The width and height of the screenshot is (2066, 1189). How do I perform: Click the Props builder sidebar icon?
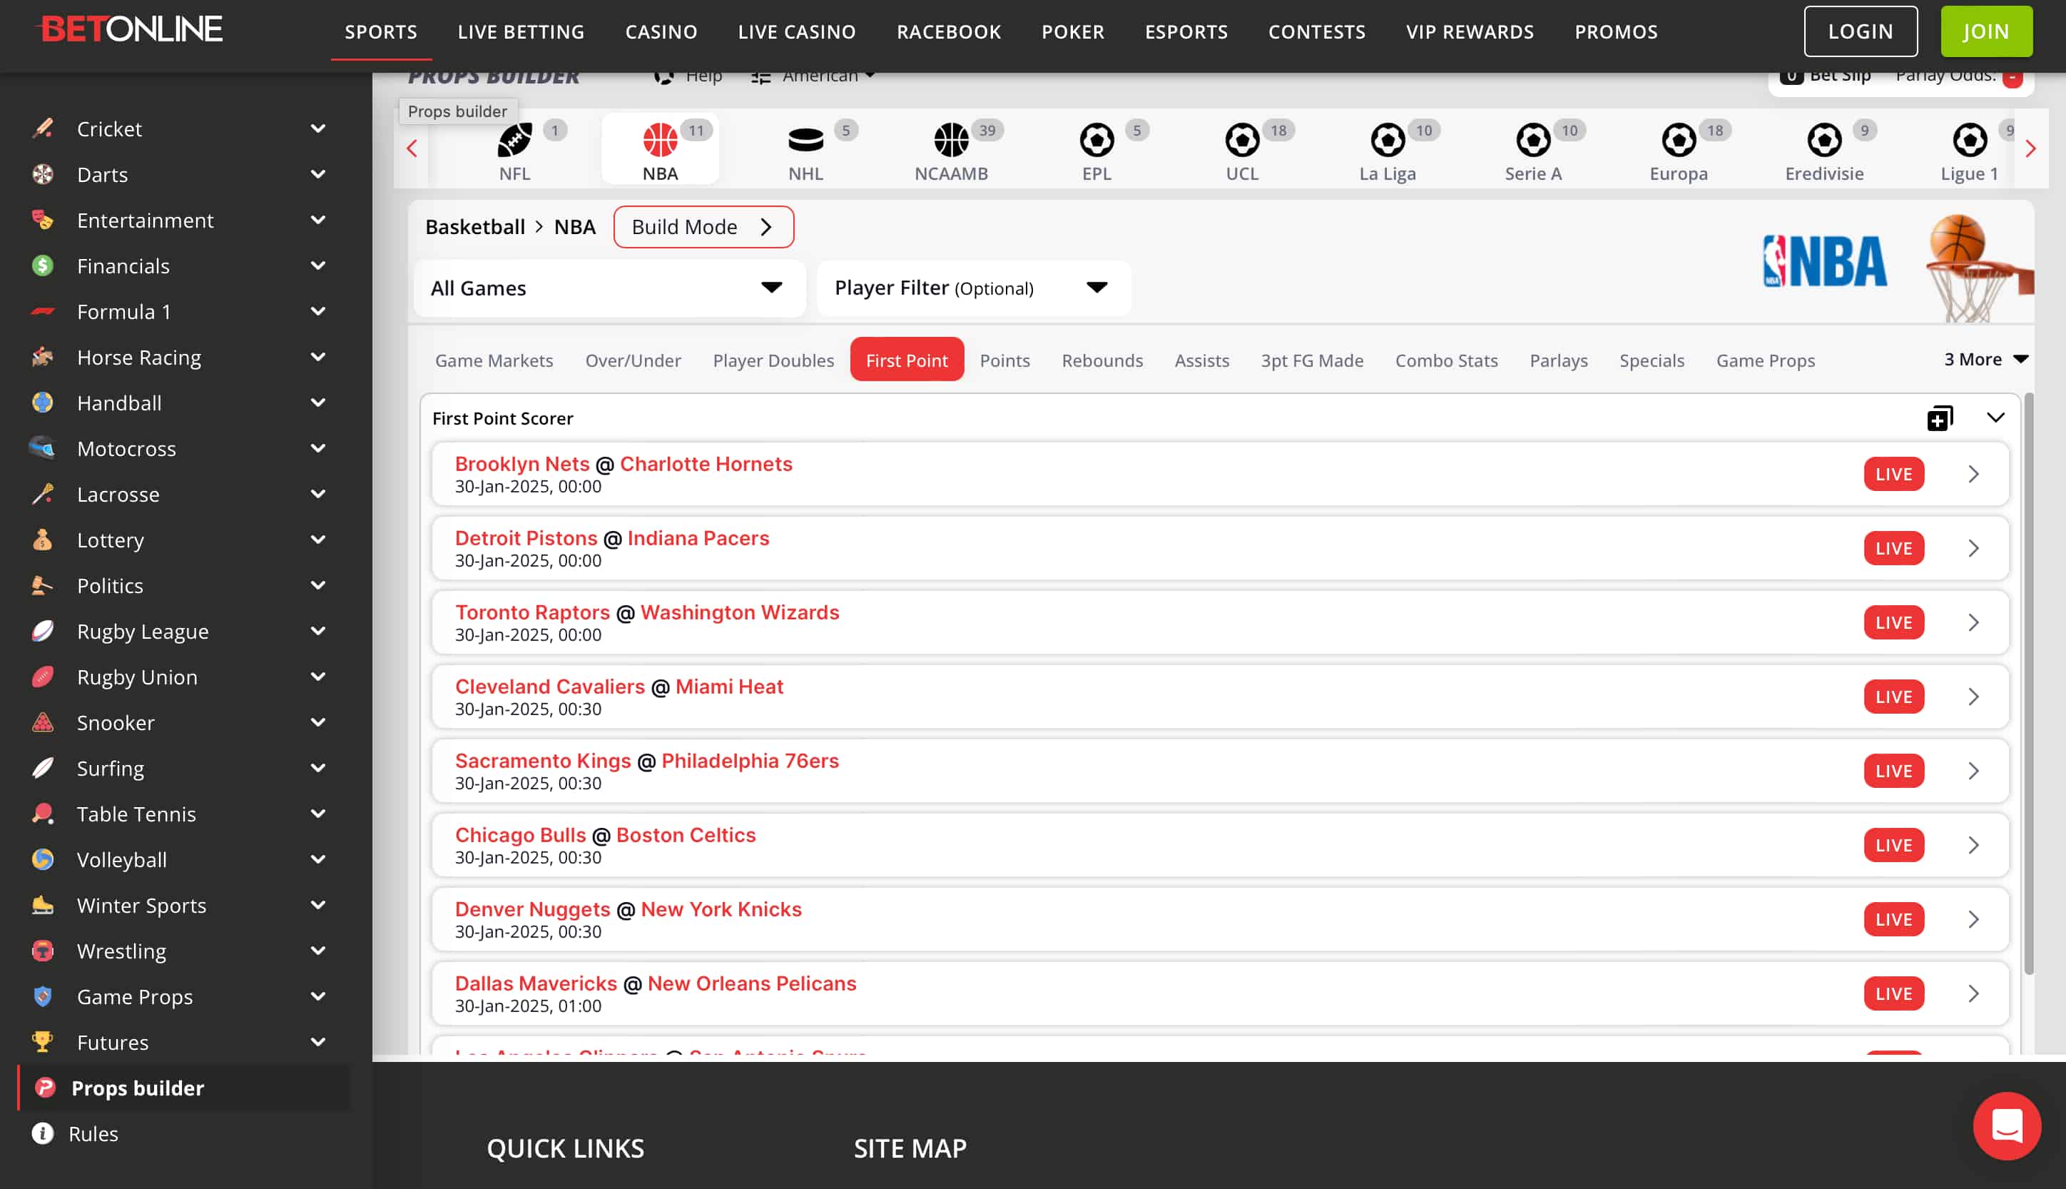pos(45,1088)
